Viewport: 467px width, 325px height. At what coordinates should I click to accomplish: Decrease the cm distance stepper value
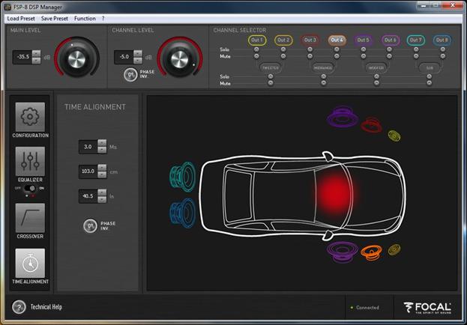101,174
